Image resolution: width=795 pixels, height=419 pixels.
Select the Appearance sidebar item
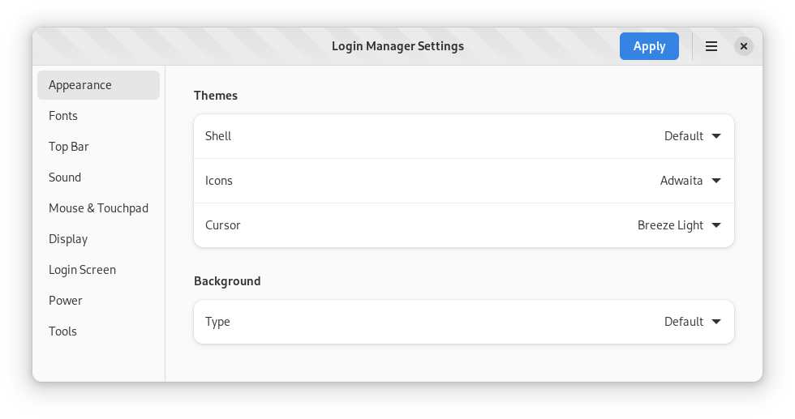click(98, 85)
